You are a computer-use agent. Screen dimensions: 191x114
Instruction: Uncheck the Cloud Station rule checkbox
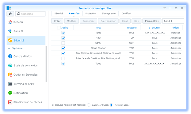click(x=63, y=48)
